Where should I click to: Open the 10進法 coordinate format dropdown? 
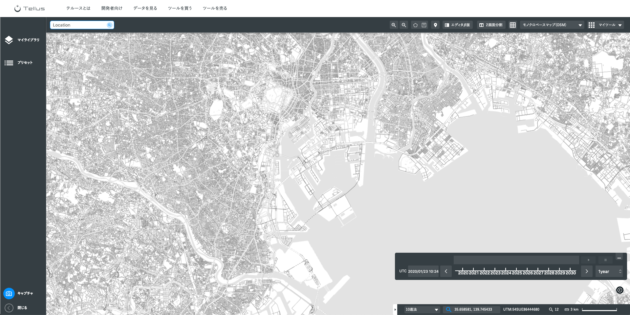point(422,309)
